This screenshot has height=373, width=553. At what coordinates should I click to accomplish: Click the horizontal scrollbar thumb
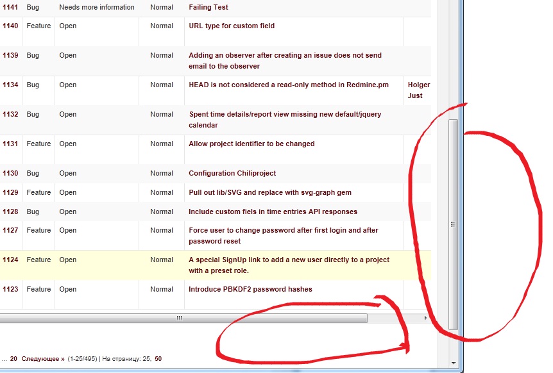click(183, 318)
